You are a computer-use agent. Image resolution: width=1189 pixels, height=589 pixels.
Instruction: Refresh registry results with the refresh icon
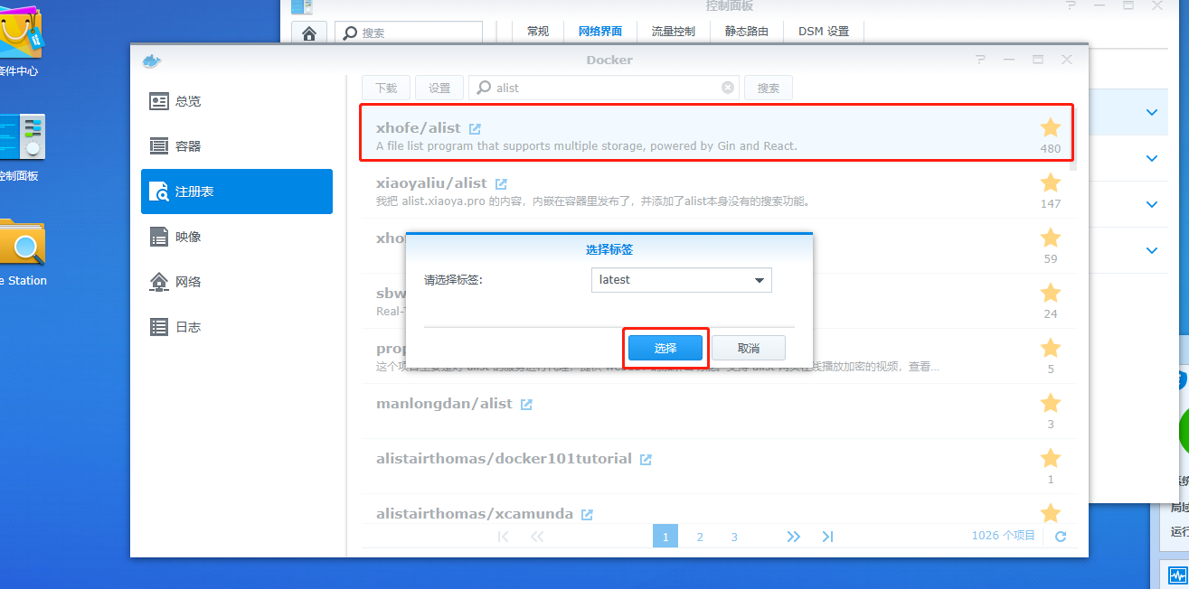[x=1059, y=535]
